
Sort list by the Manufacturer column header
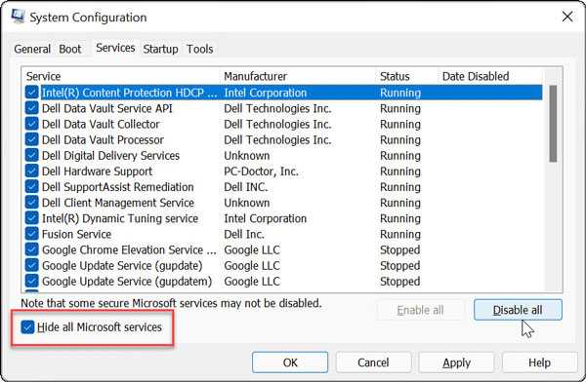pos(256,76)
